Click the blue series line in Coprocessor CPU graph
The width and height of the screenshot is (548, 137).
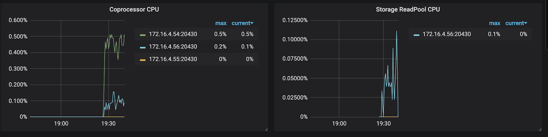[x=114, y=92]
